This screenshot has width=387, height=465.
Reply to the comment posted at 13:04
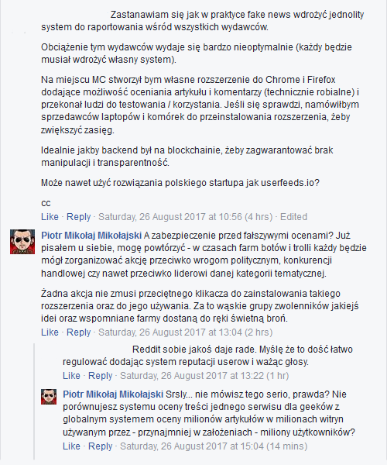pyautogui.click(x=78, y=332)
